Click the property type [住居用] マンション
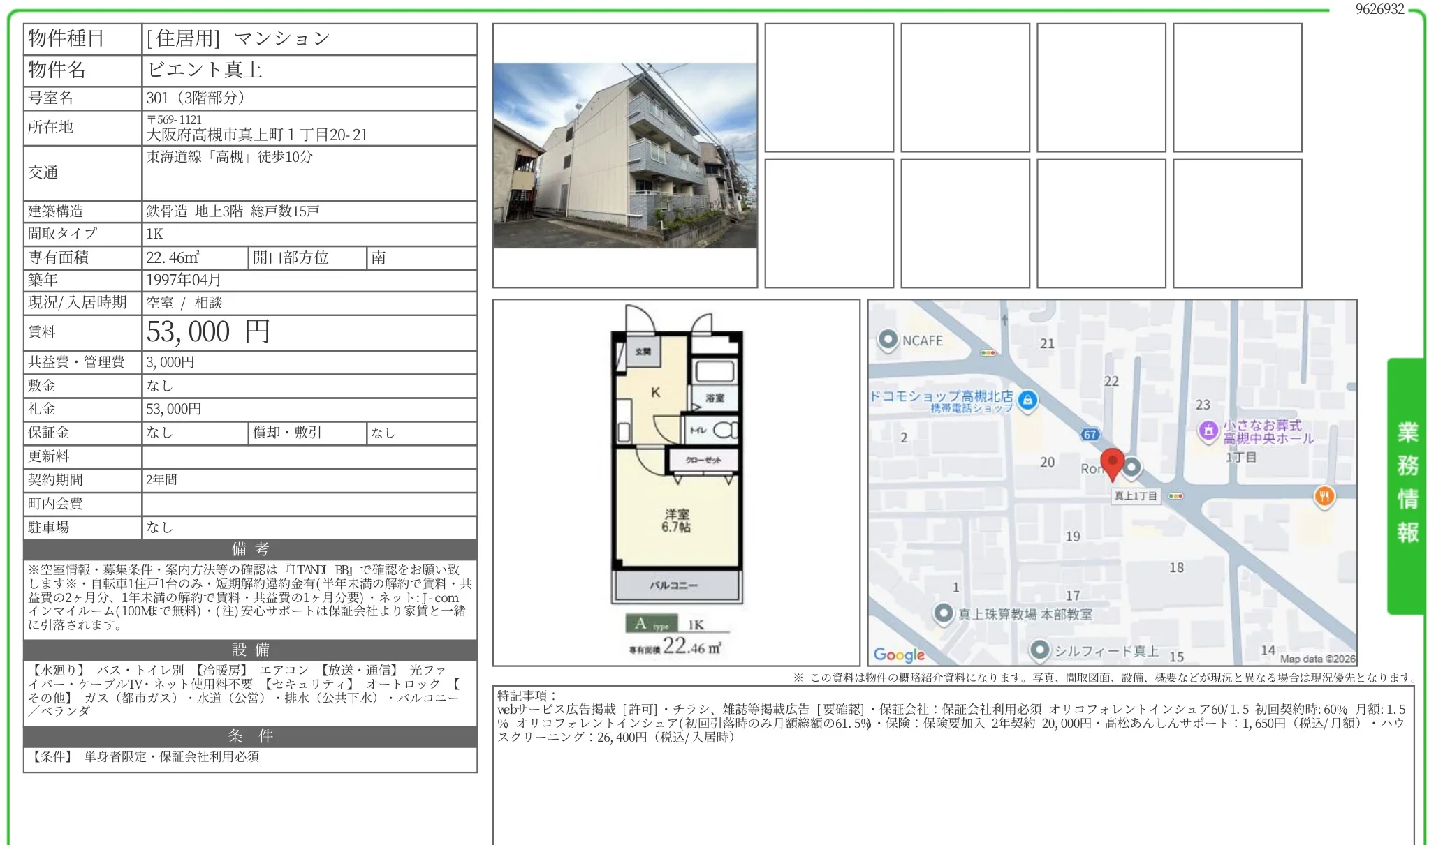Screen dimensions: 1436x845 tap(238, 39)
